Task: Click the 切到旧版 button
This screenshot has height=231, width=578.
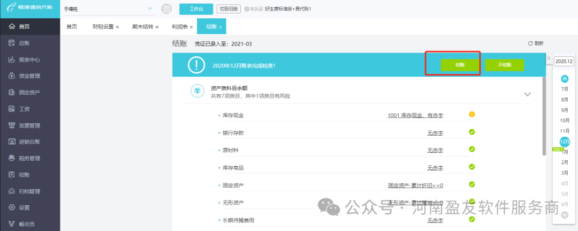Action: coord(229,9)
